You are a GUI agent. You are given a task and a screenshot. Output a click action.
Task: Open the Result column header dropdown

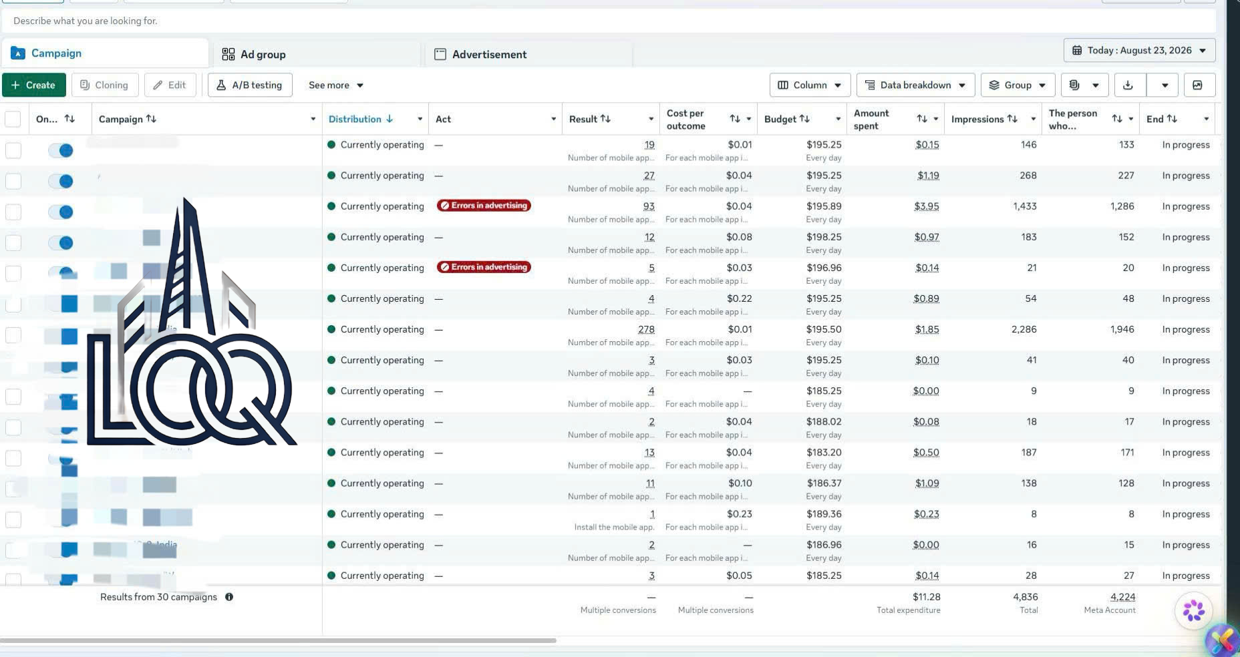point(651,119)
